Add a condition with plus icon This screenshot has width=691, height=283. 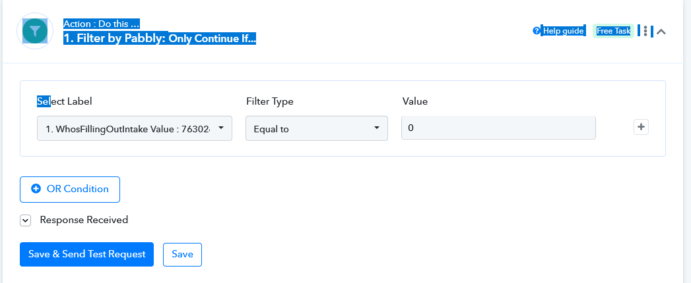[x=642, y=128]
